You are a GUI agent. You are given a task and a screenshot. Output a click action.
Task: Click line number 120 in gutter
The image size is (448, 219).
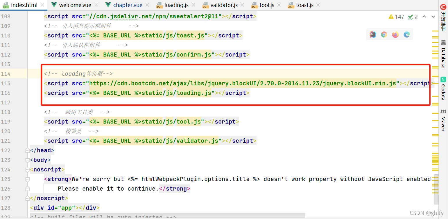point(6,131)
